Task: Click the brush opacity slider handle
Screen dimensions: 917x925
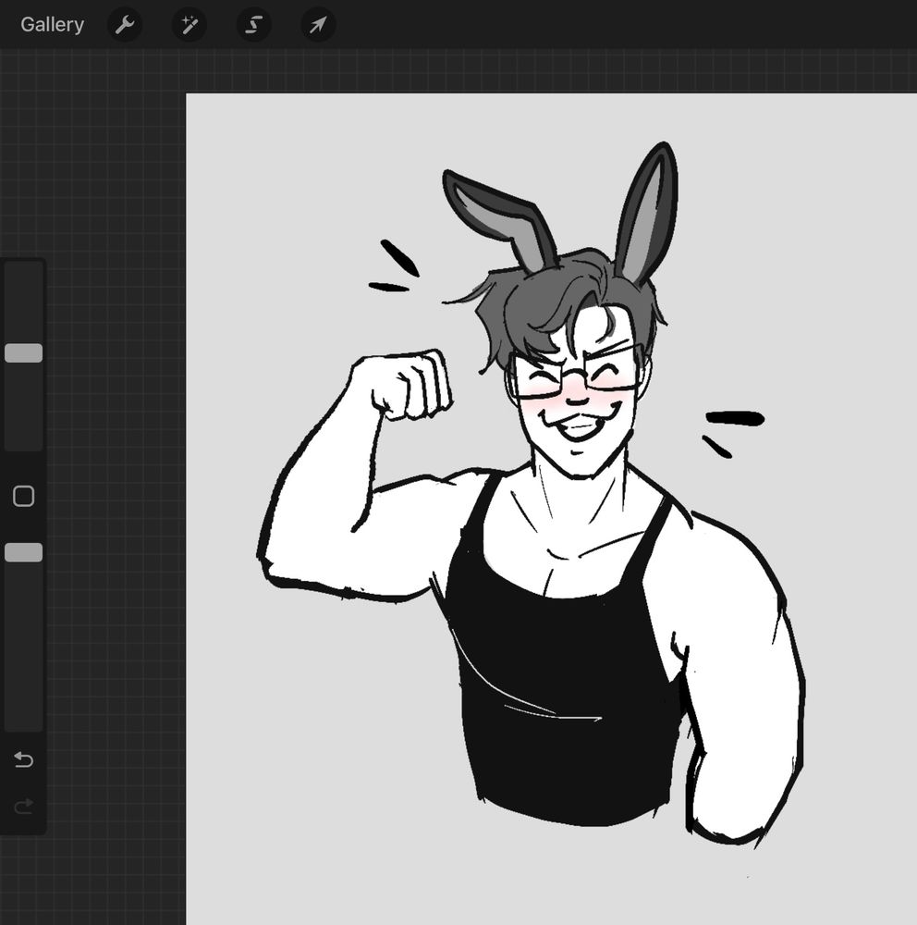Action: point(24,552)
